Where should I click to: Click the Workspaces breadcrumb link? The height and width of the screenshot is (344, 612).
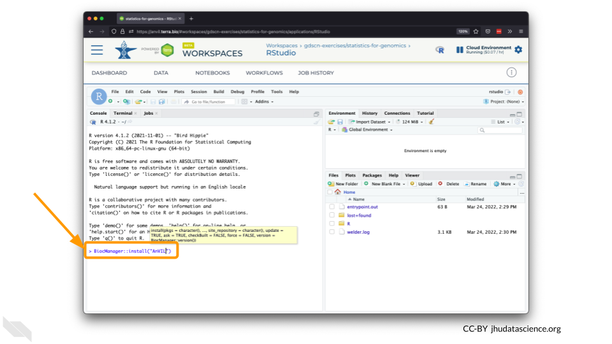coord(281,46)
